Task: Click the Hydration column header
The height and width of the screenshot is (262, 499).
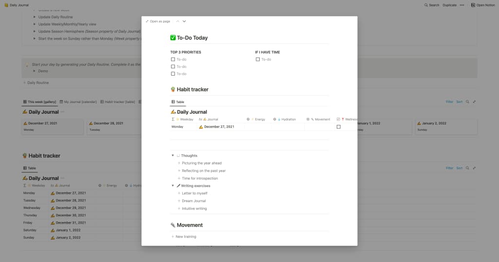Action: coord(287,119)
